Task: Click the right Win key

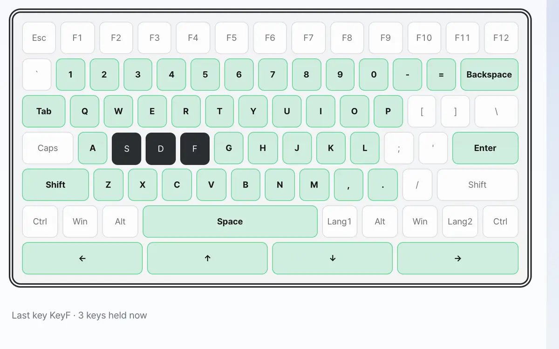Action: tap(420, 221)
